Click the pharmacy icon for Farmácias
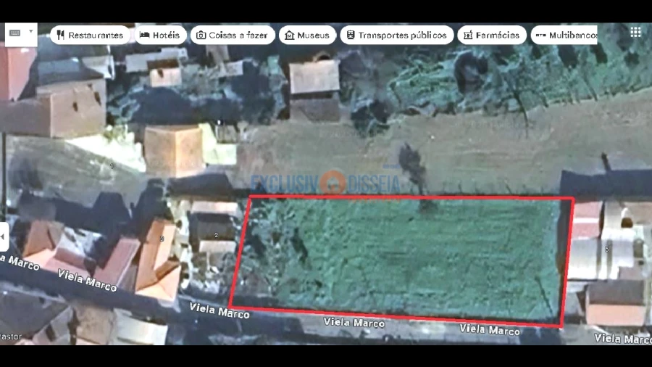The height and width of the screenshot is (367, 652). pyautogui.click(x=468, y=35)
